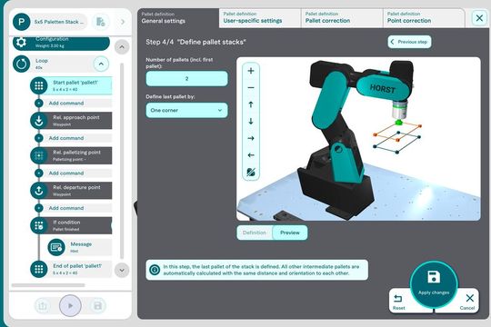The image size is (491, 327).
Task: Click the Number of pallets input field
Action: (186, 78)
